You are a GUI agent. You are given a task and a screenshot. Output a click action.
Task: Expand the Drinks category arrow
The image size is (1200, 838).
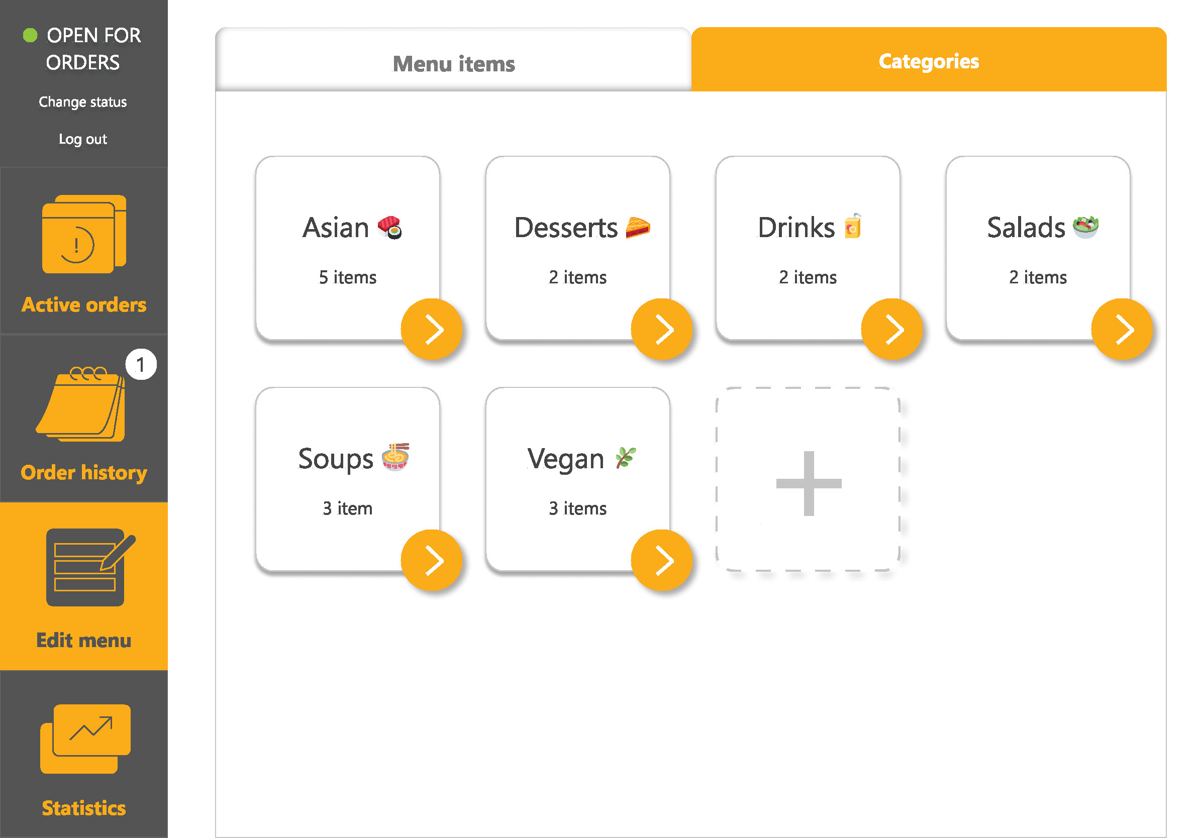coord(891,329)
